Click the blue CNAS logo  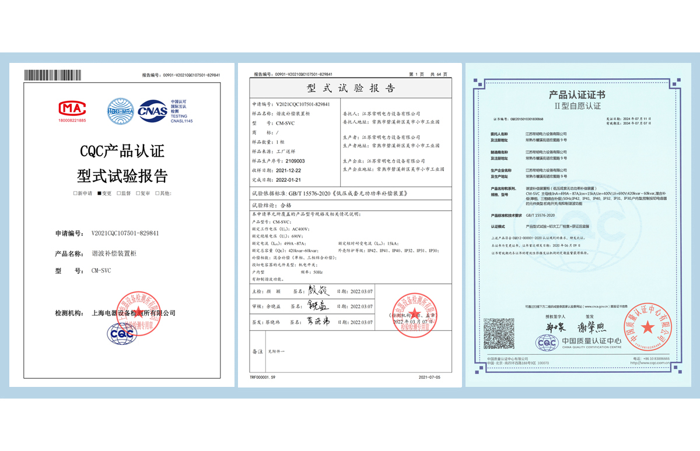click(x=153, y=110)
